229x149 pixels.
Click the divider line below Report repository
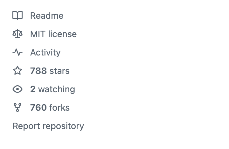pyautogui.click(x=107, y=143)
